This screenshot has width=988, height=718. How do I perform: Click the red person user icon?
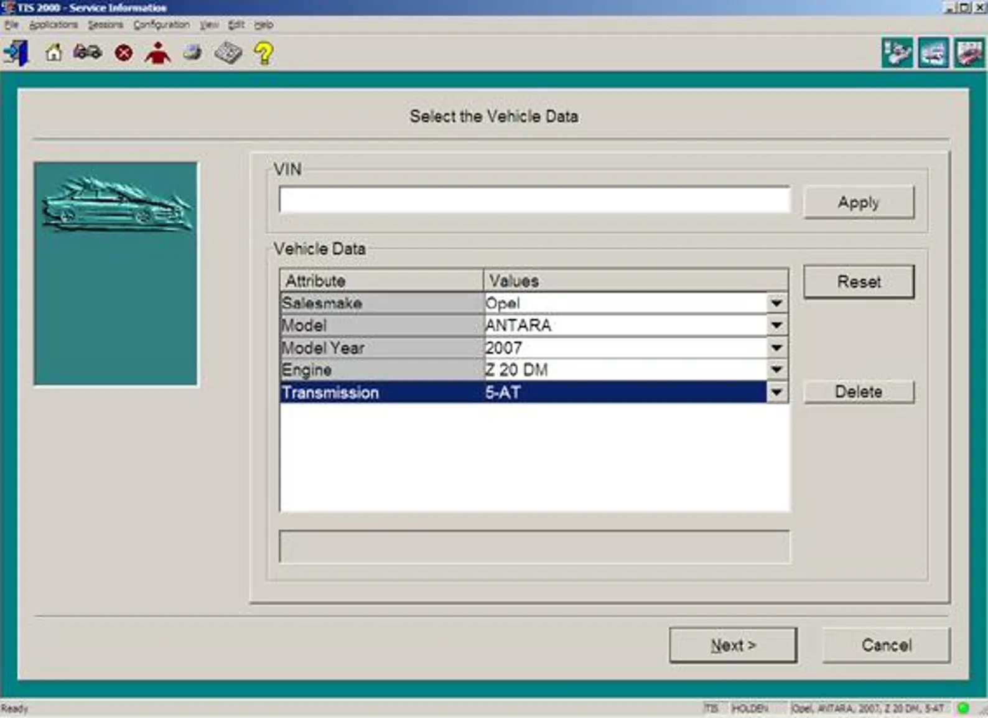tap(157, 53)
